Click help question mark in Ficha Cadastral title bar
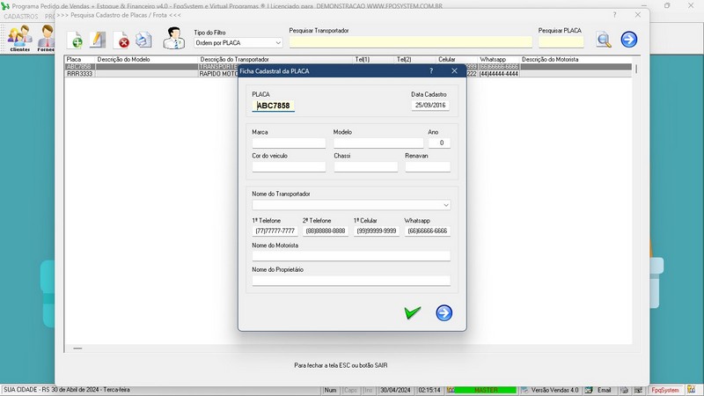The width and height of the screenshot is (704, 396). (431, 71)
